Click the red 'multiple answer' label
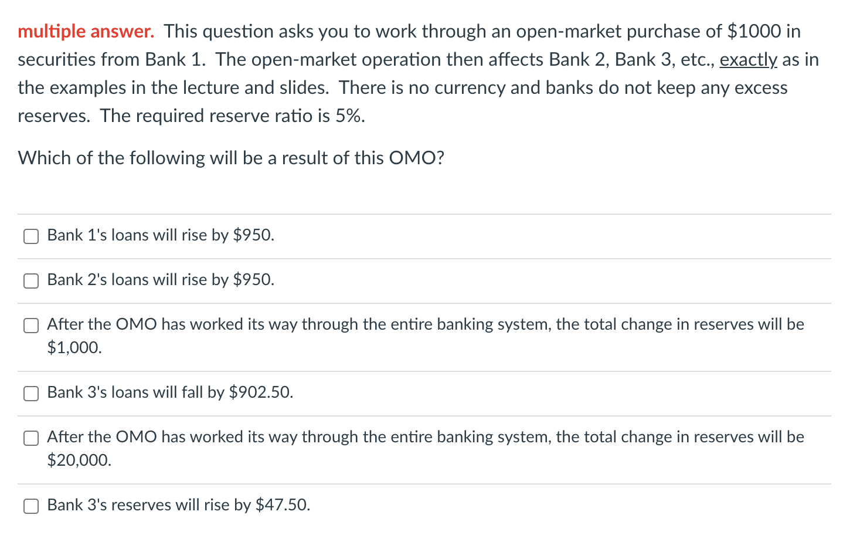This screenshot has width=843, height=535. point(86,31)
